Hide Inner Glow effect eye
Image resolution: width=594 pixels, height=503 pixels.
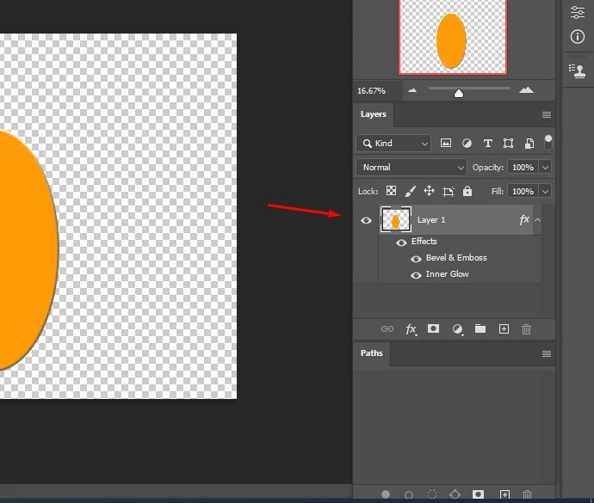tap(416, 275)
